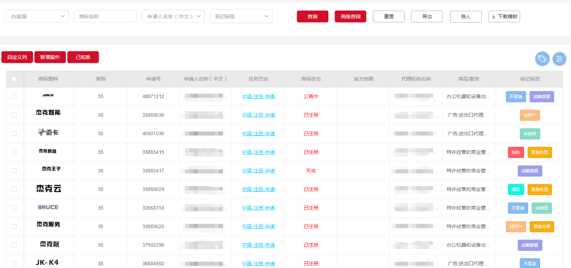Click the download icon in 下载模板

494,16
